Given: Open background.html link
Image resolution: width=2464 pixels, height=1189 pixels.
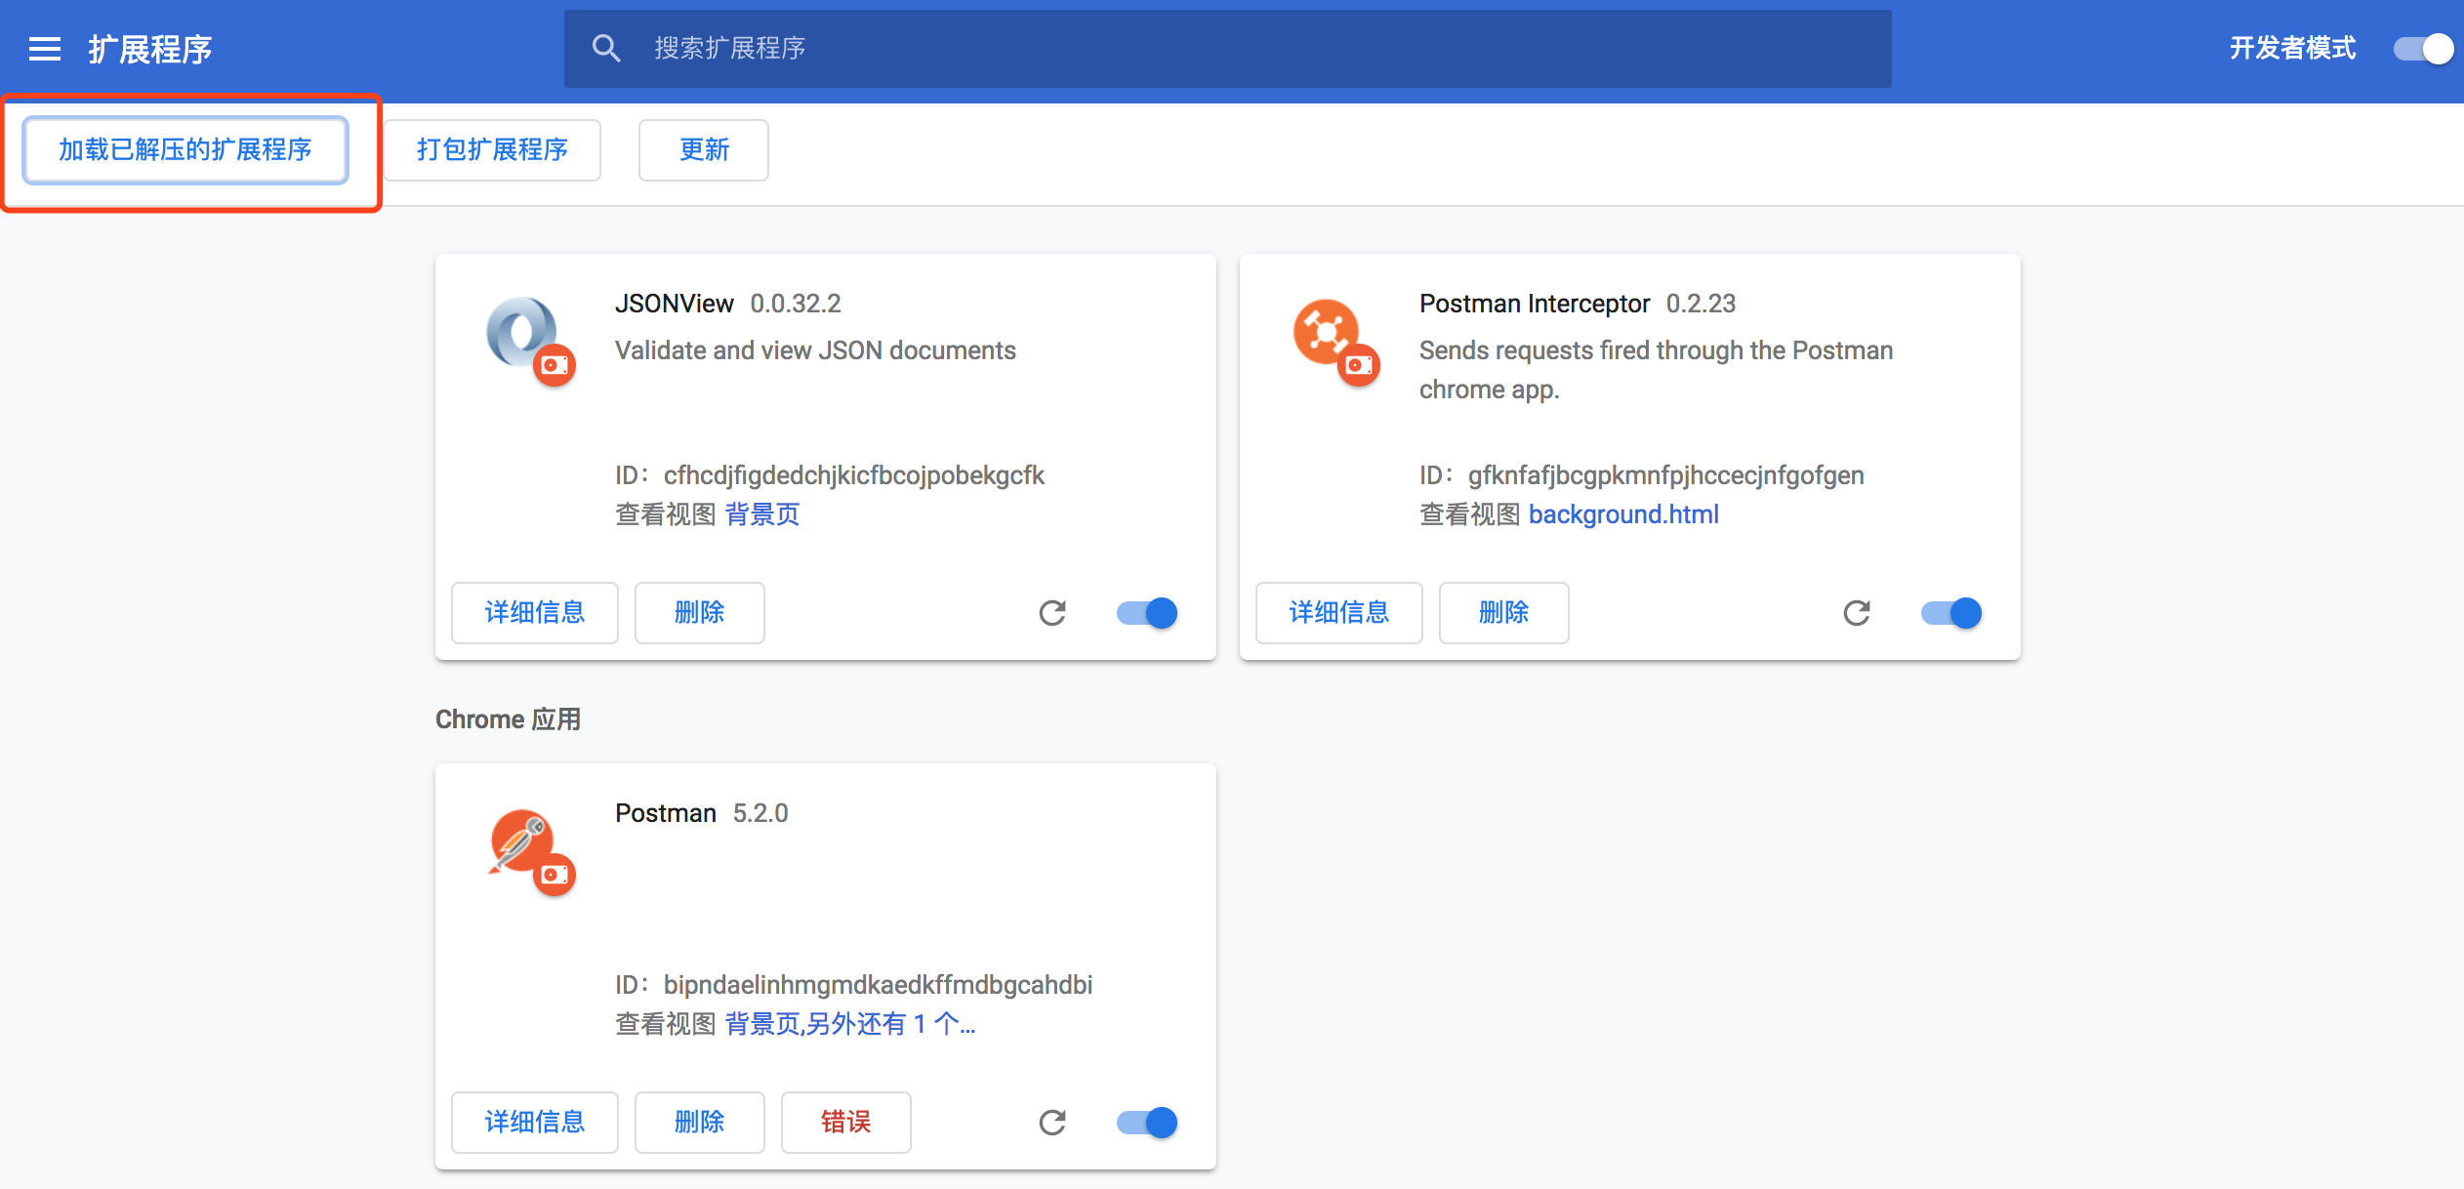Looking at the screenshot, I should tap(1623, 514).
